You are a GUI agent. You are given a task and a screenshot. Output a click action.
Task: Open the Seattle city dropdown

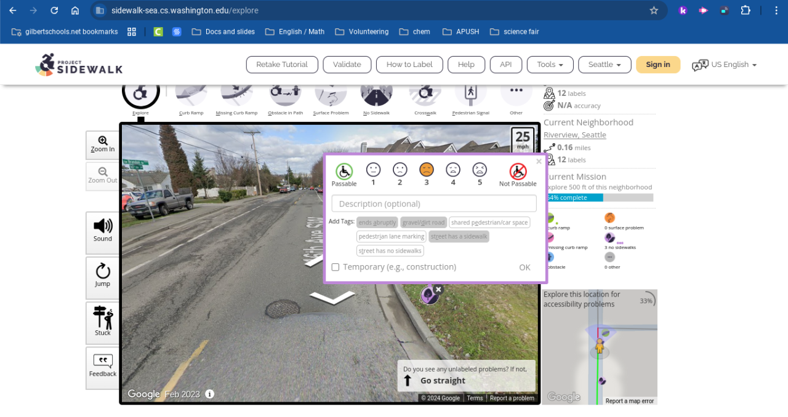click(x=605, y=65)
